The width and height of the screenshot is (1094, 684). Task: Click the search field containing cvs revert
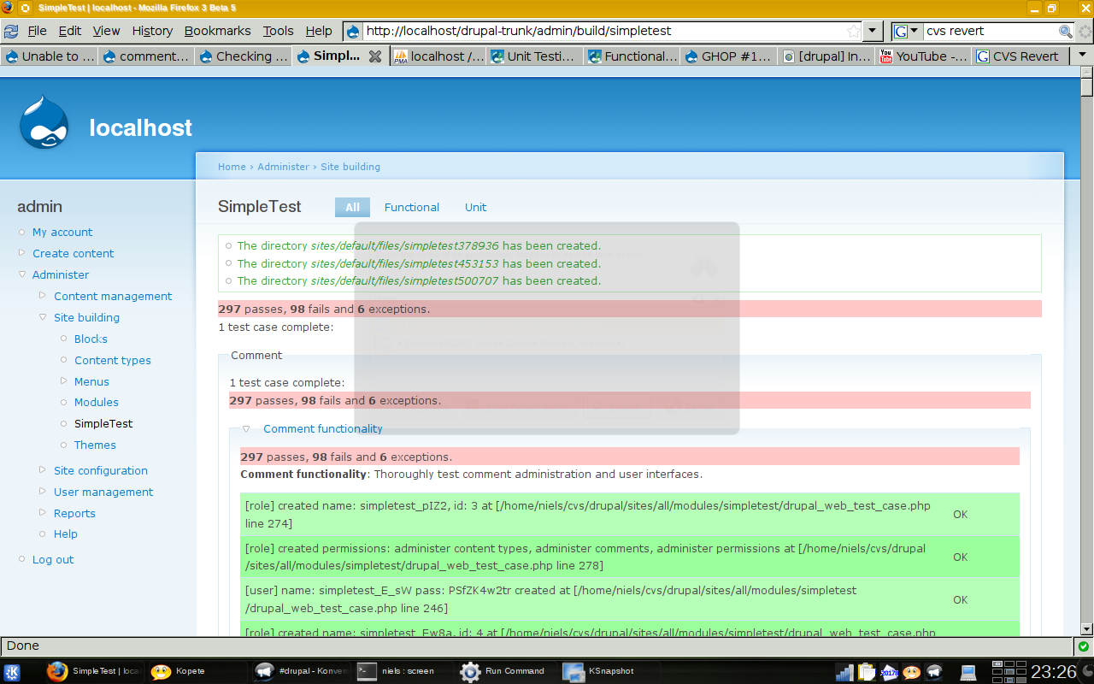pos(991,31)
